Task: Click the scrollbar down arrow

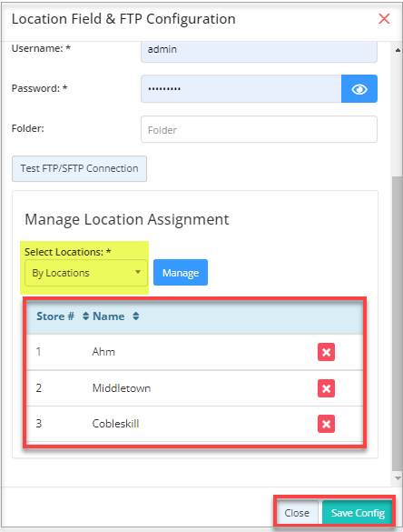Action: click(398, 478)
